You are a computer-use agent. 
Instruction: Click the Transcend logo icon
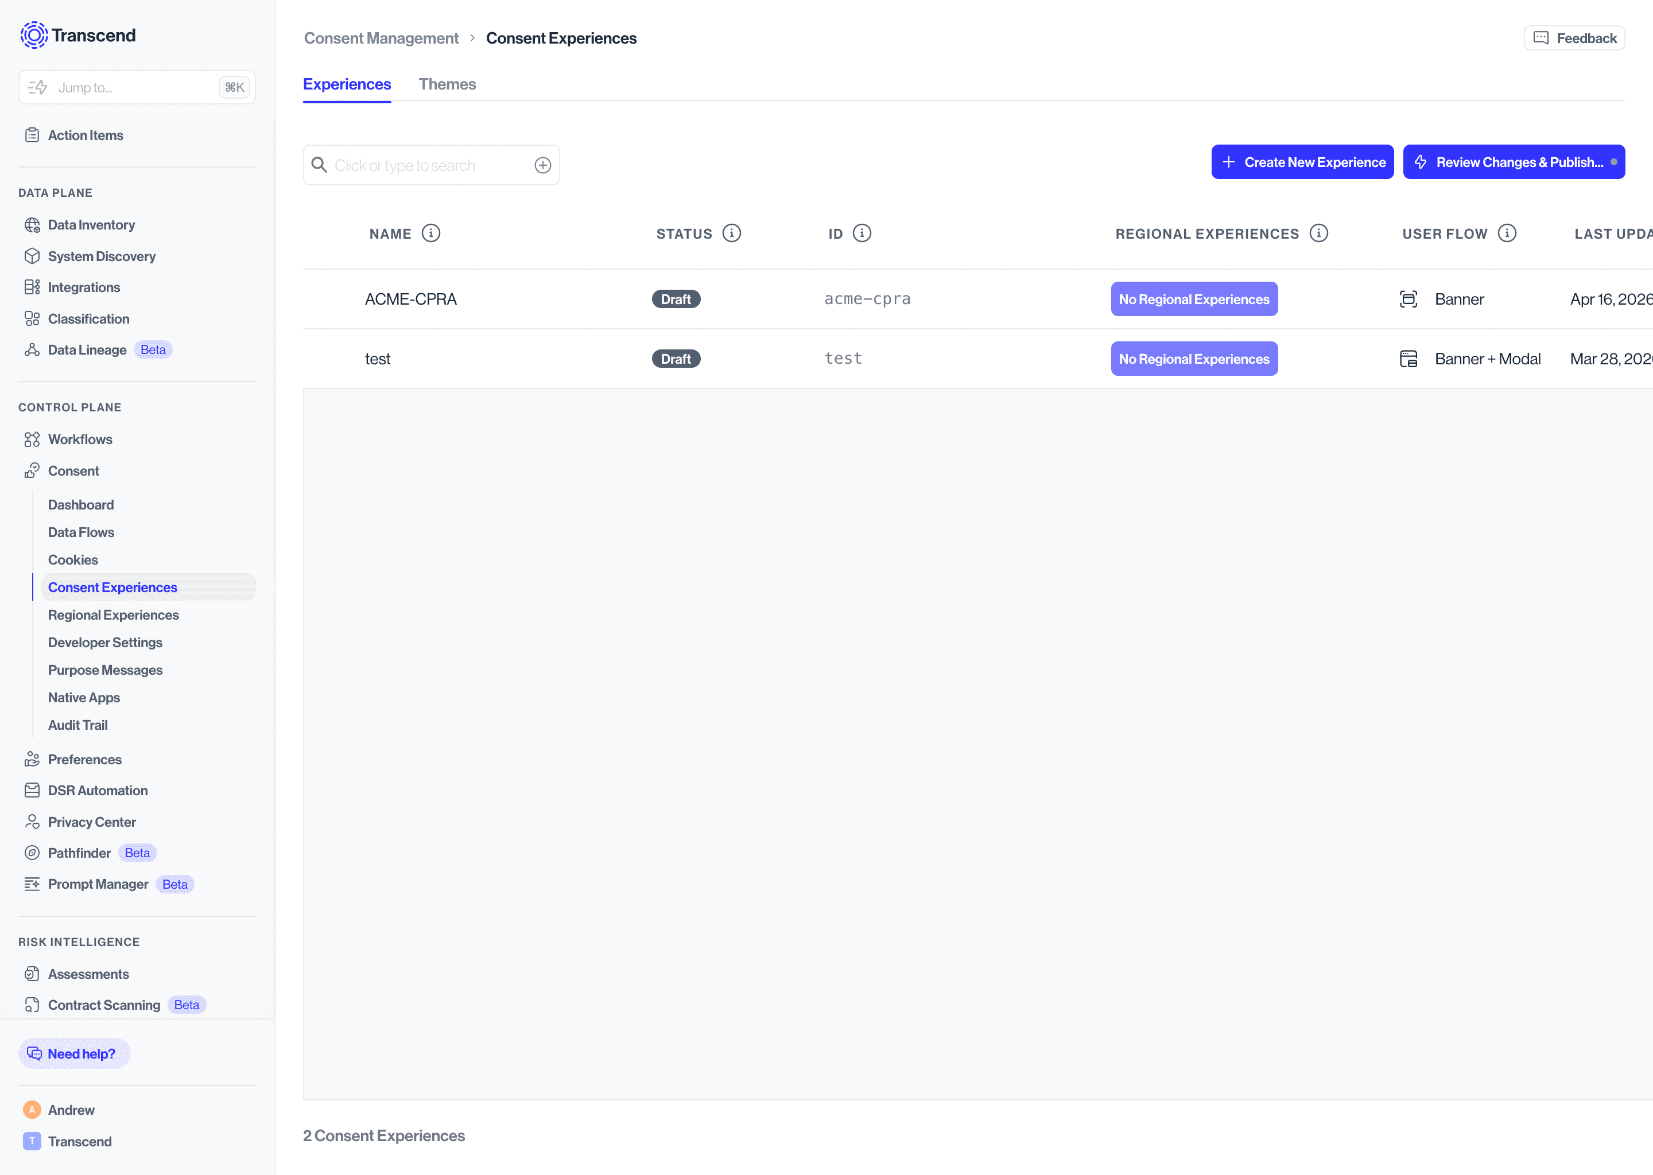point(33,35)
